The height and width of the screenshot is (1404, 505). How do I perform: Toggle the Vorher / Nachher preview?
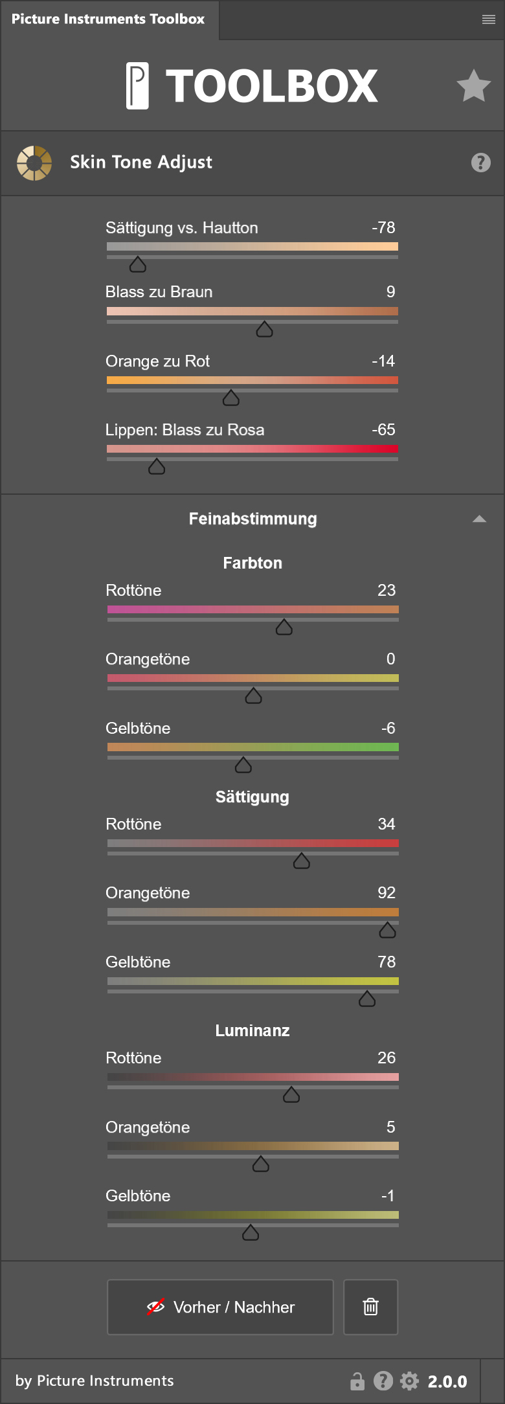coord(220,1307)
